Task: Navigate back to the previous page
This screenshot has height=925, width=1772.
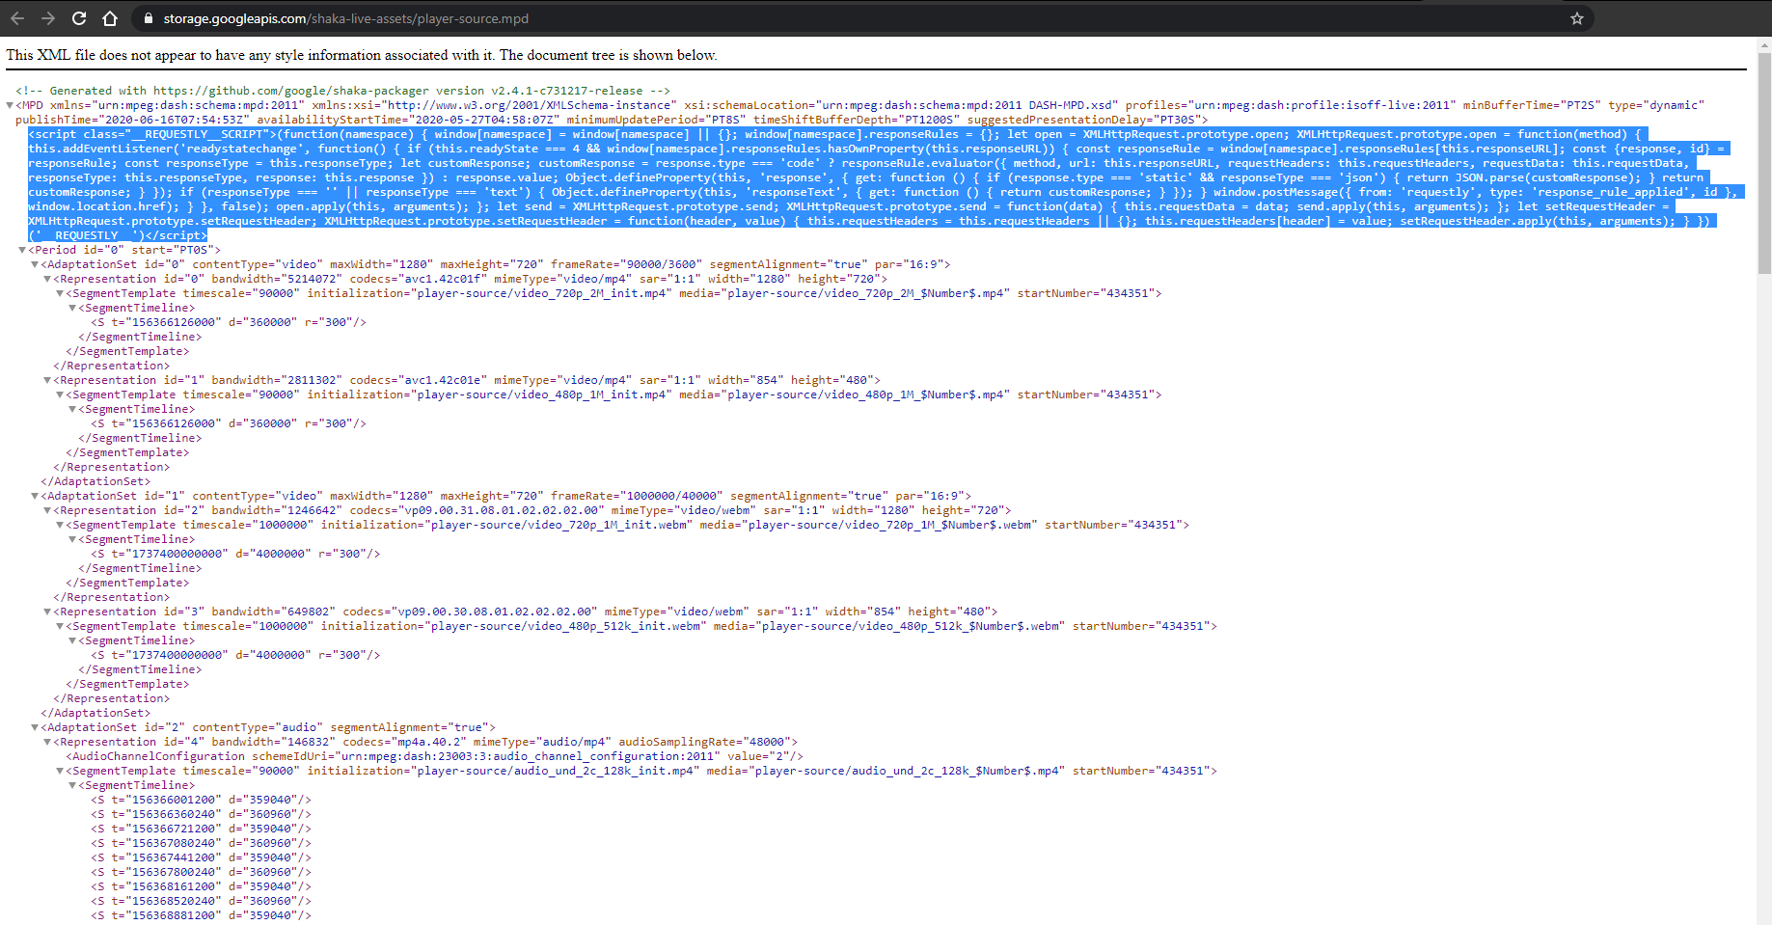Action: pyautogui.click(x=17, y=17)
